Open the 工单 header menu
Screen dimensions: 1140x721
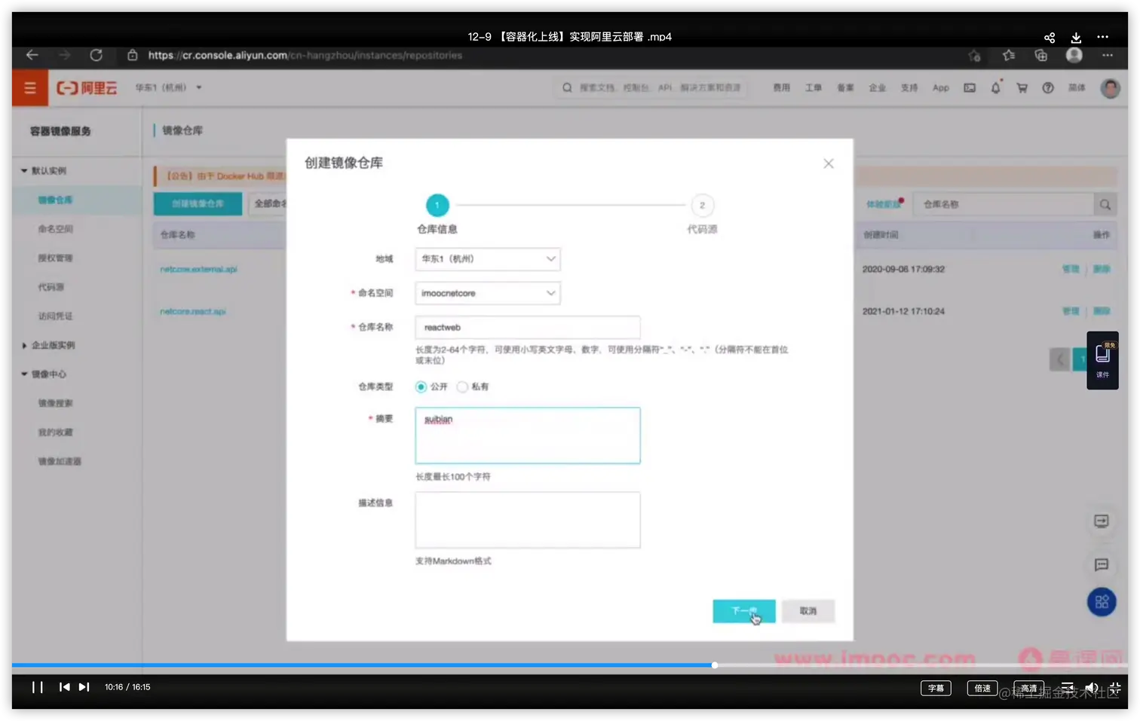(813, 88)
